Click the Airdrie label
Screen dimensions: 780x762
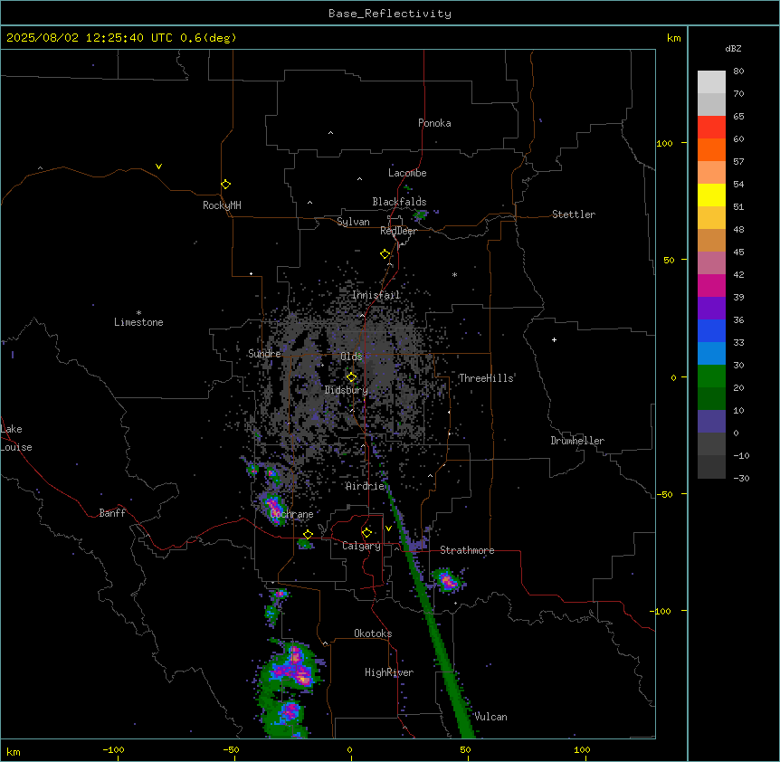point(366,486)
